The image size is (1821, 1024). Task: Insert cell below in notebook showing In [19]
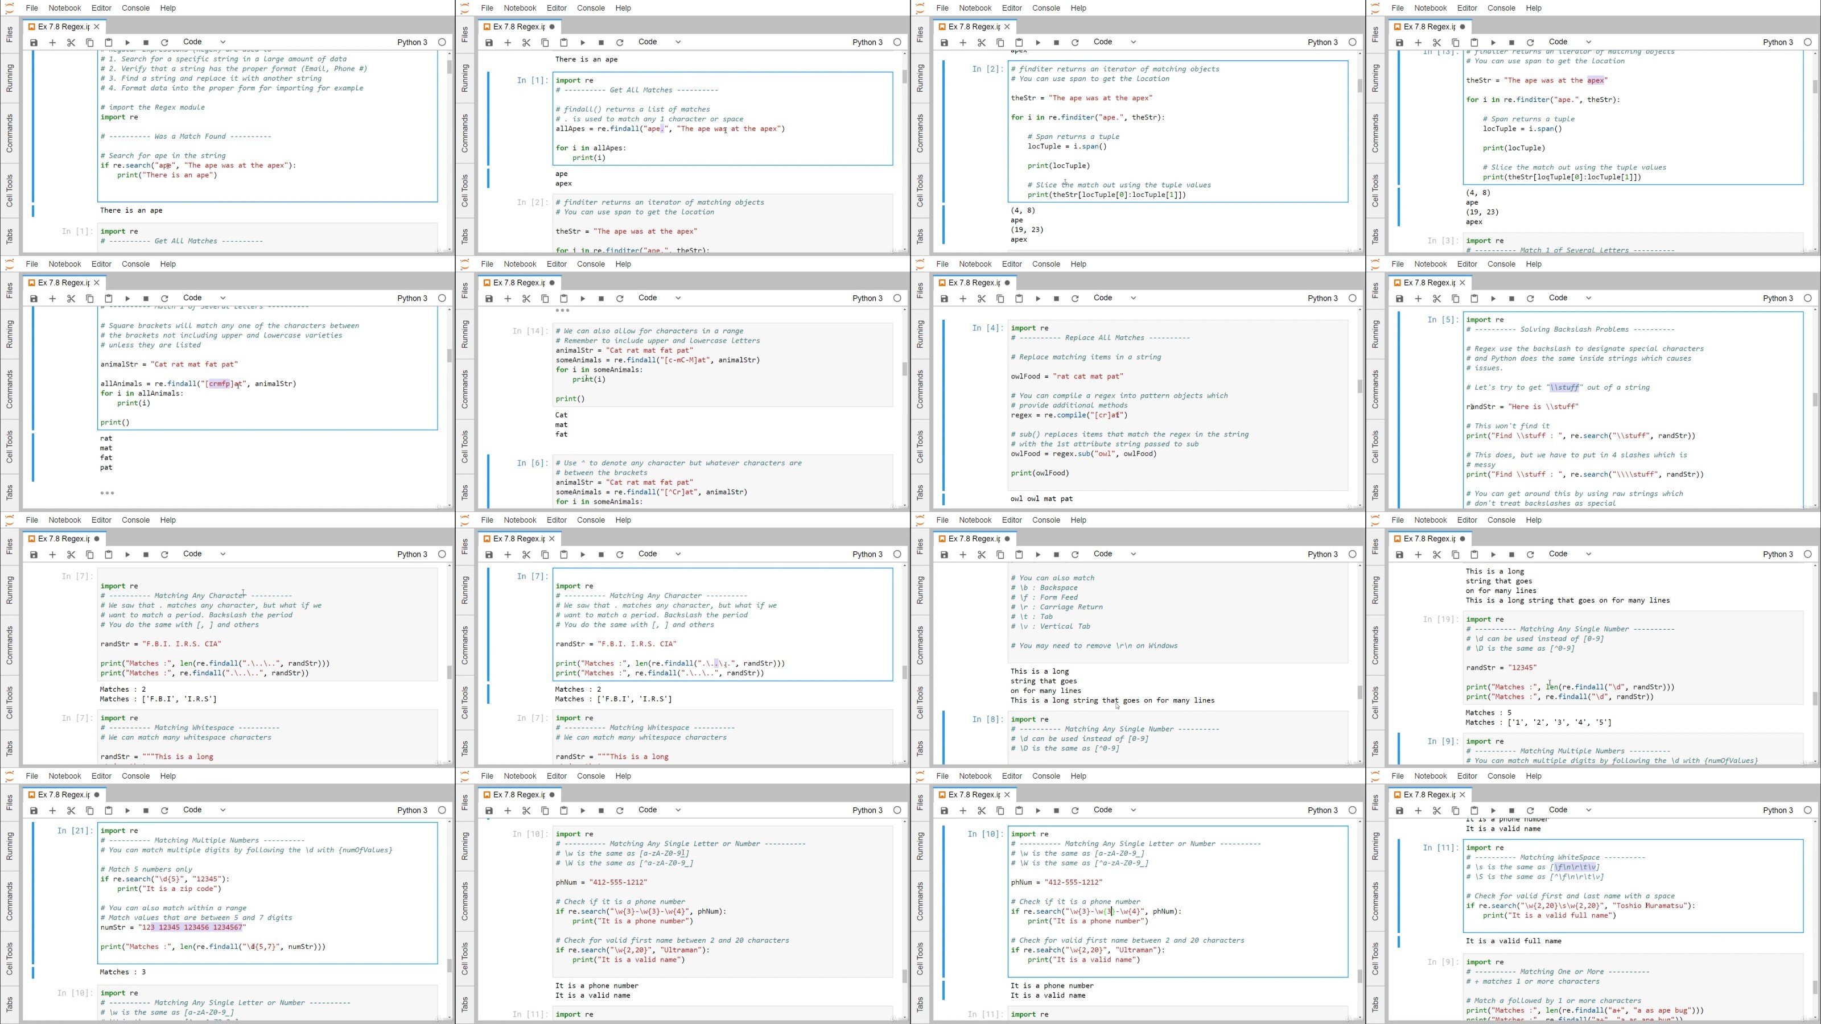[1418, 555]
